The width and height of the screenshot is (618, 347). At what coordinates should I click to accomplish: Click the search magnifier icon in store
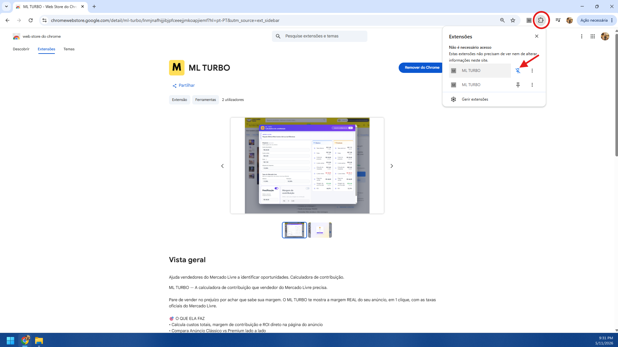coord(278,36)
